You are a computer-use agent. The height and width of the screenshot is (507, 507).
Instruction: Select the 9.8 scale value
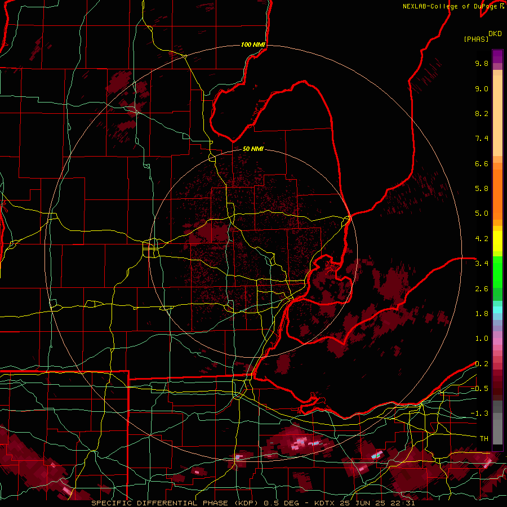(x=482, y=63)
